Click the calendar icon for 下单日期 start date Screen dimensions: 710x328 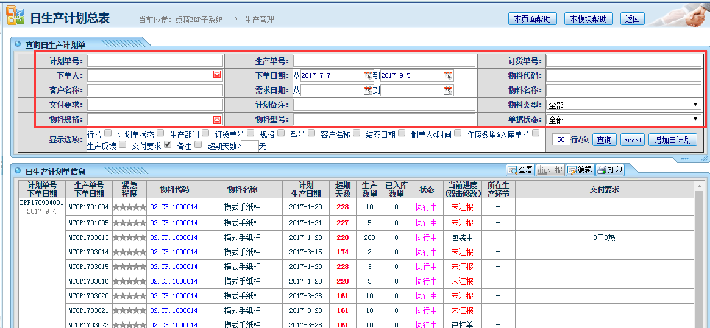(x=367, y=75)
